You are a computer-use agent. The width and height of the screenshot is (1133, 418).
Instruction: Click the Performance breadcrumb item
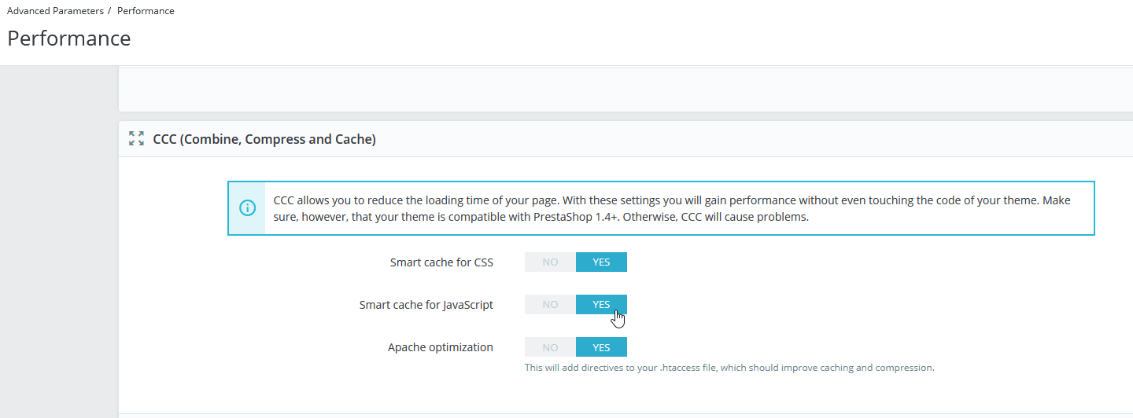tap(146, 11)
